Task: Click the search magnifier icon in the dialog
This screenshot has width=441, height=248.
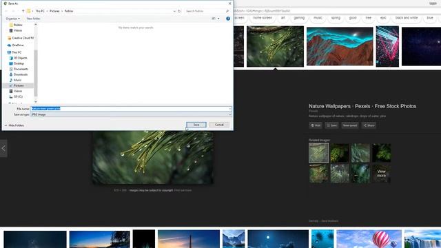Action: [227, 11]
